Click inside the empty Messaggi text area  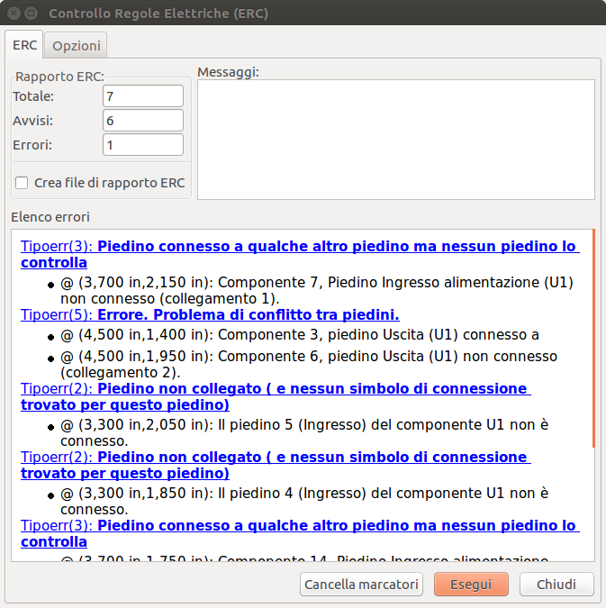click(395, 140)
